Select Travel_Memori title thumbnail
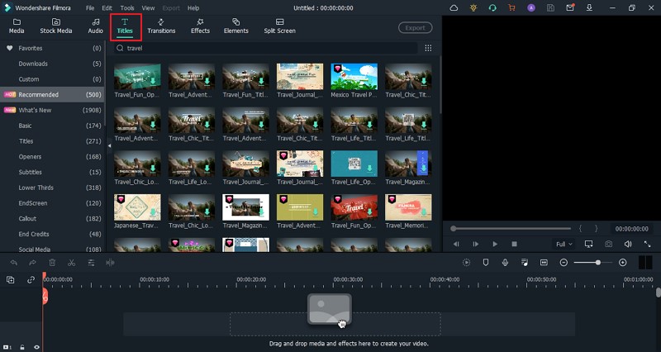Viewport: 661px width, 352px height. 408,207
